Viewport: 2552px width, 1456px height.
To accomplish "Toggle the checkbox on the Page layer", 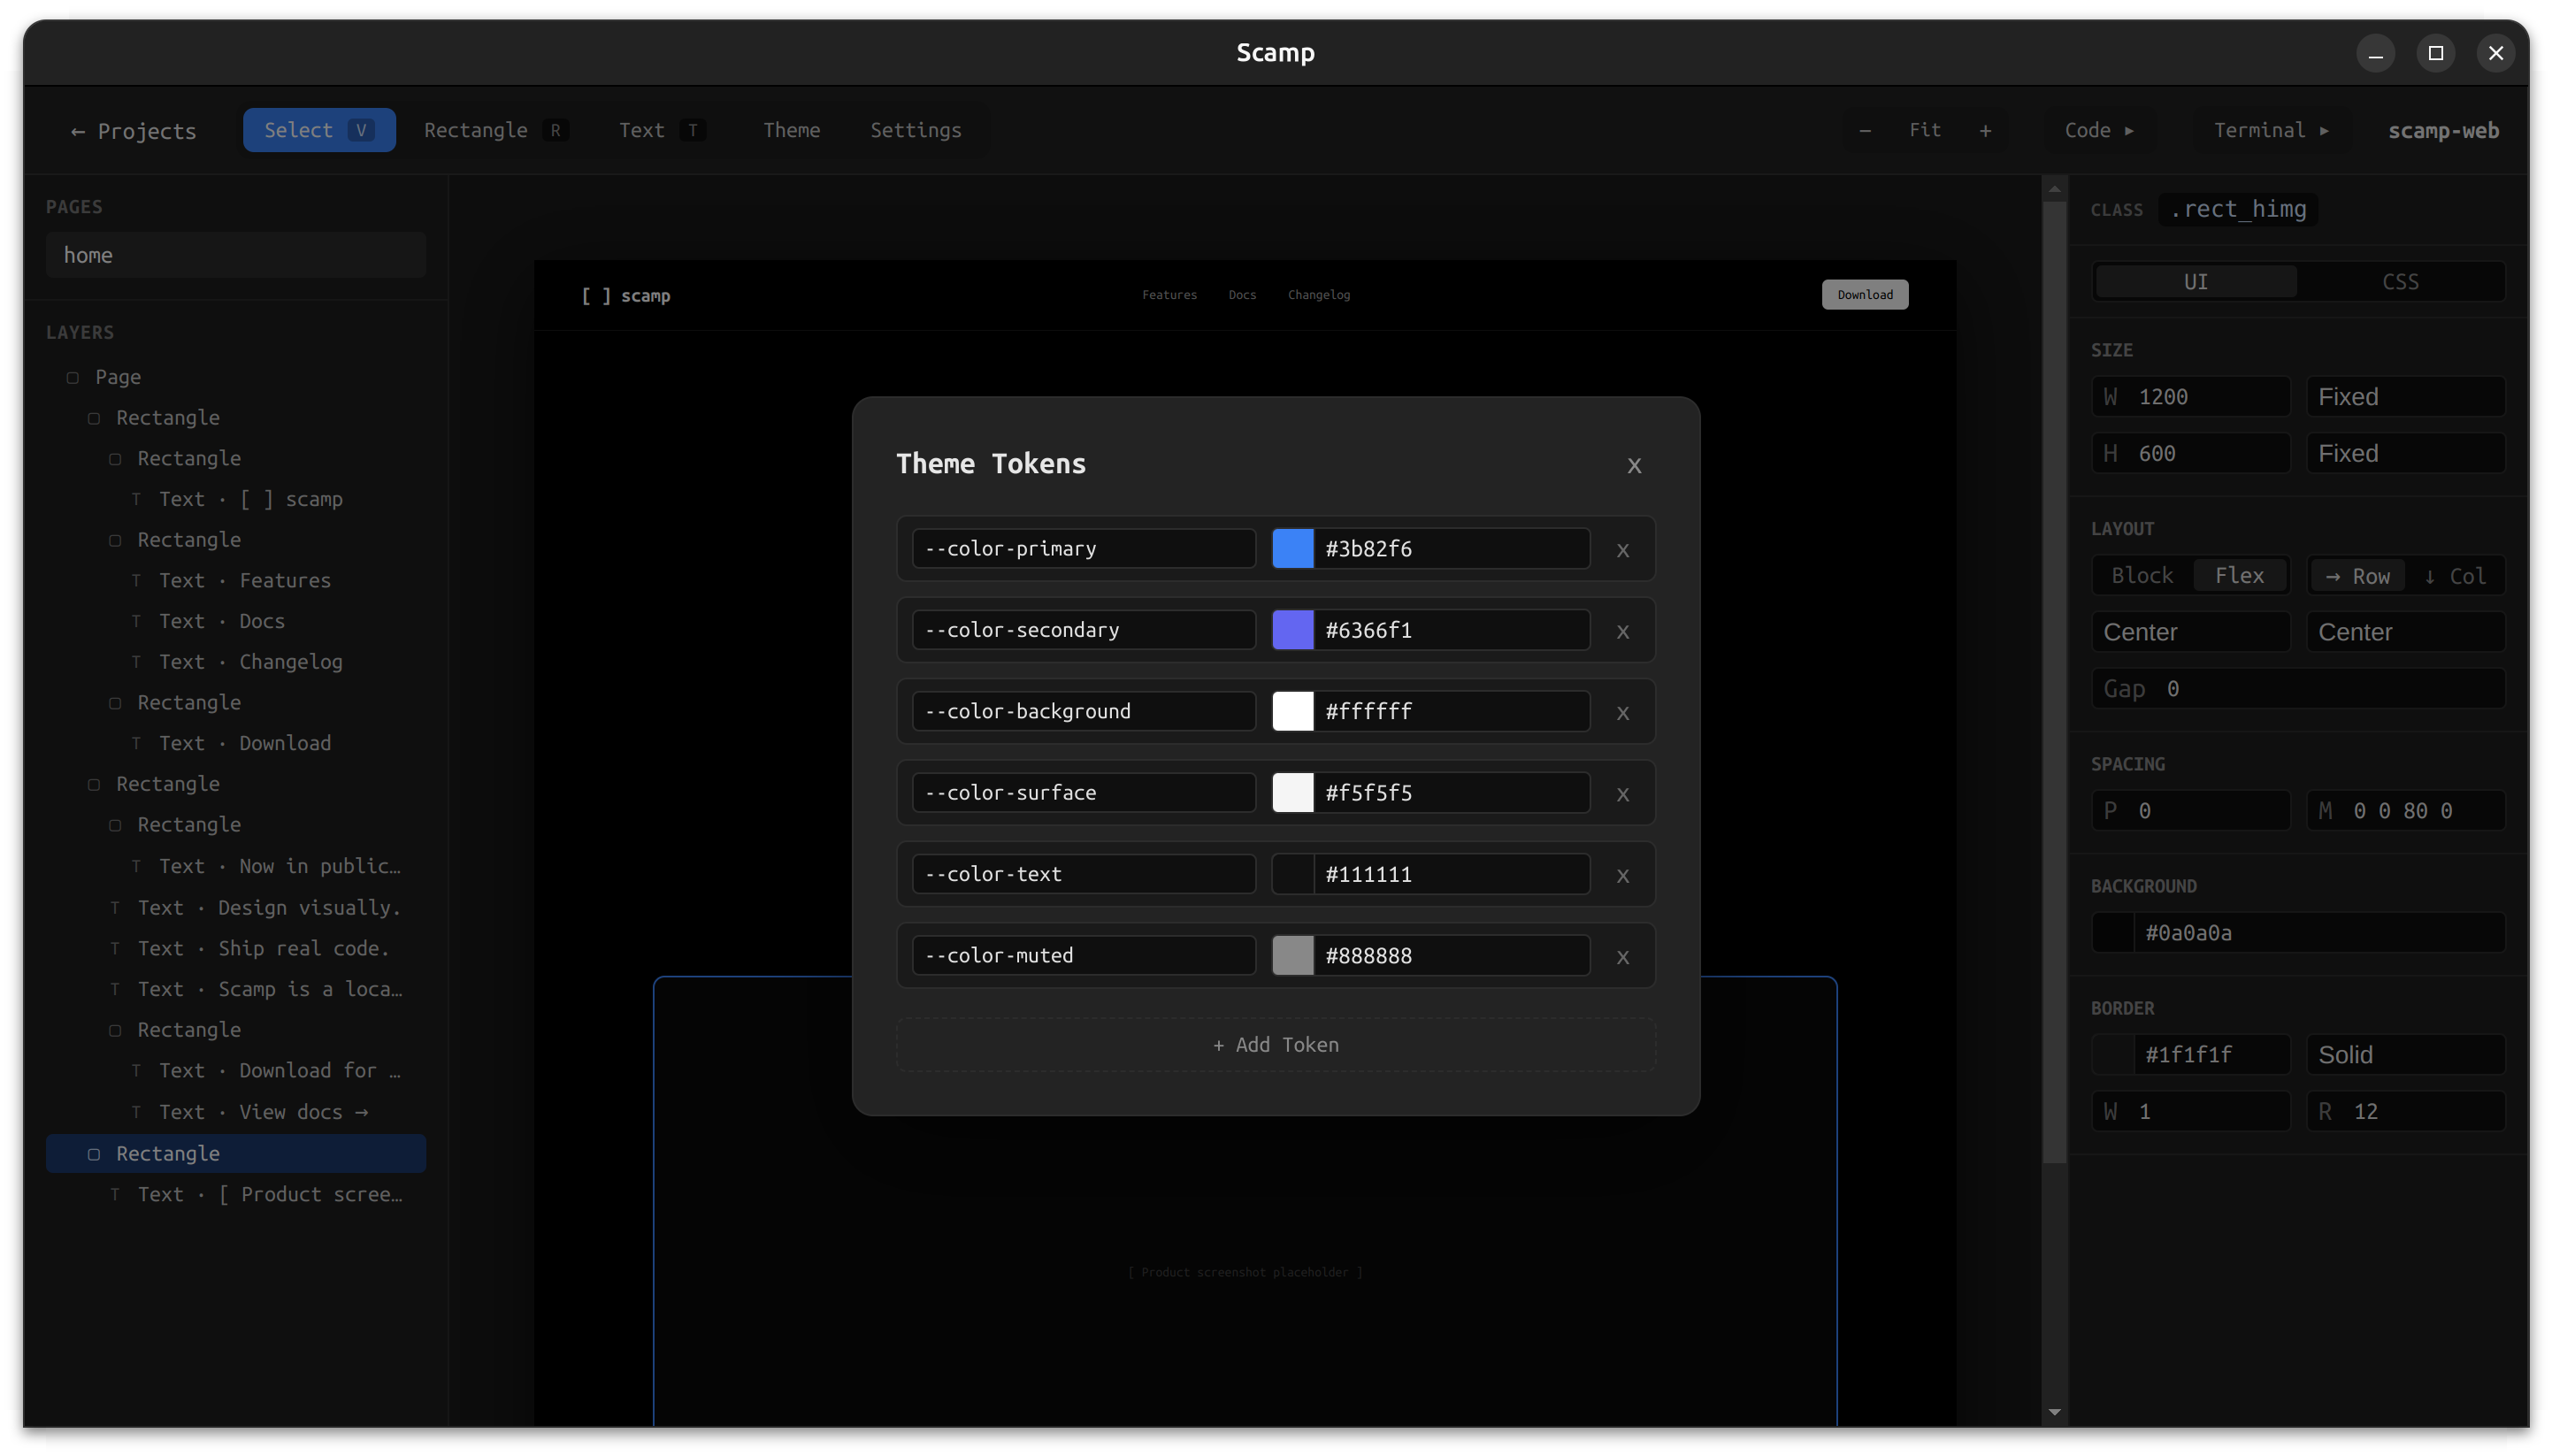I will pyautogui.click(x=74, y=377).
